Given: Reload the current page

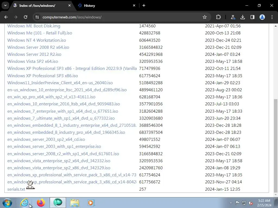Looking at the screenshot, I should pos(26,17).
